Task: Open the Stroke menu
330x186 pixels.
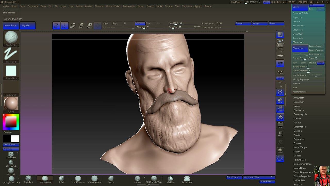Action: click(x=159, y=6)
